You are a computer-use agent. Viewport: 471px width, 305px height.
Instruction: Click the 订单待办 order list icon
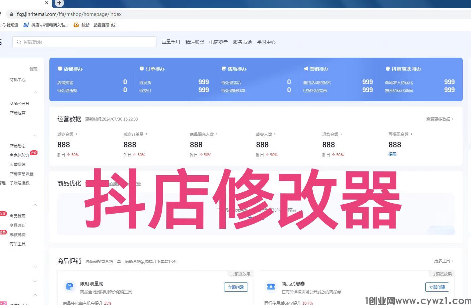click(142, 69)
